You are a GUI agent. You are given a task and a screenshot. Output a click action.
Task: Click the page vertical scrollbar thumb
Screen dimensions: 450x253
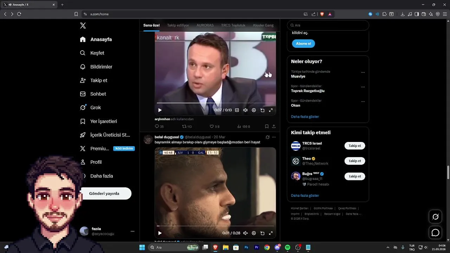tap(448, 172)
